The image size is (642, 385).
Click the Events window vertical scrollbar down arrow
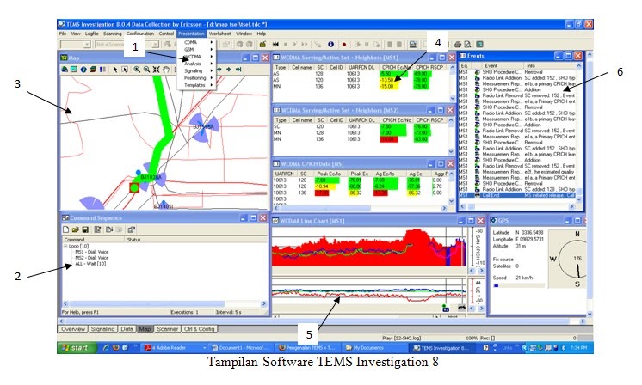pyautogui.click(x=579, y=200)
